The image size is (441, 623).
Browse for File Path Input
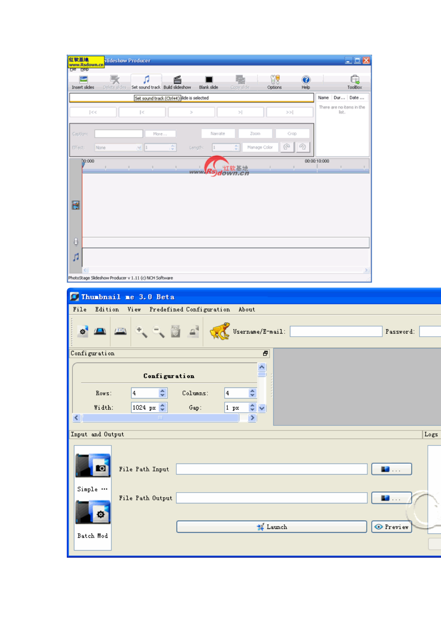coord(392,469)
